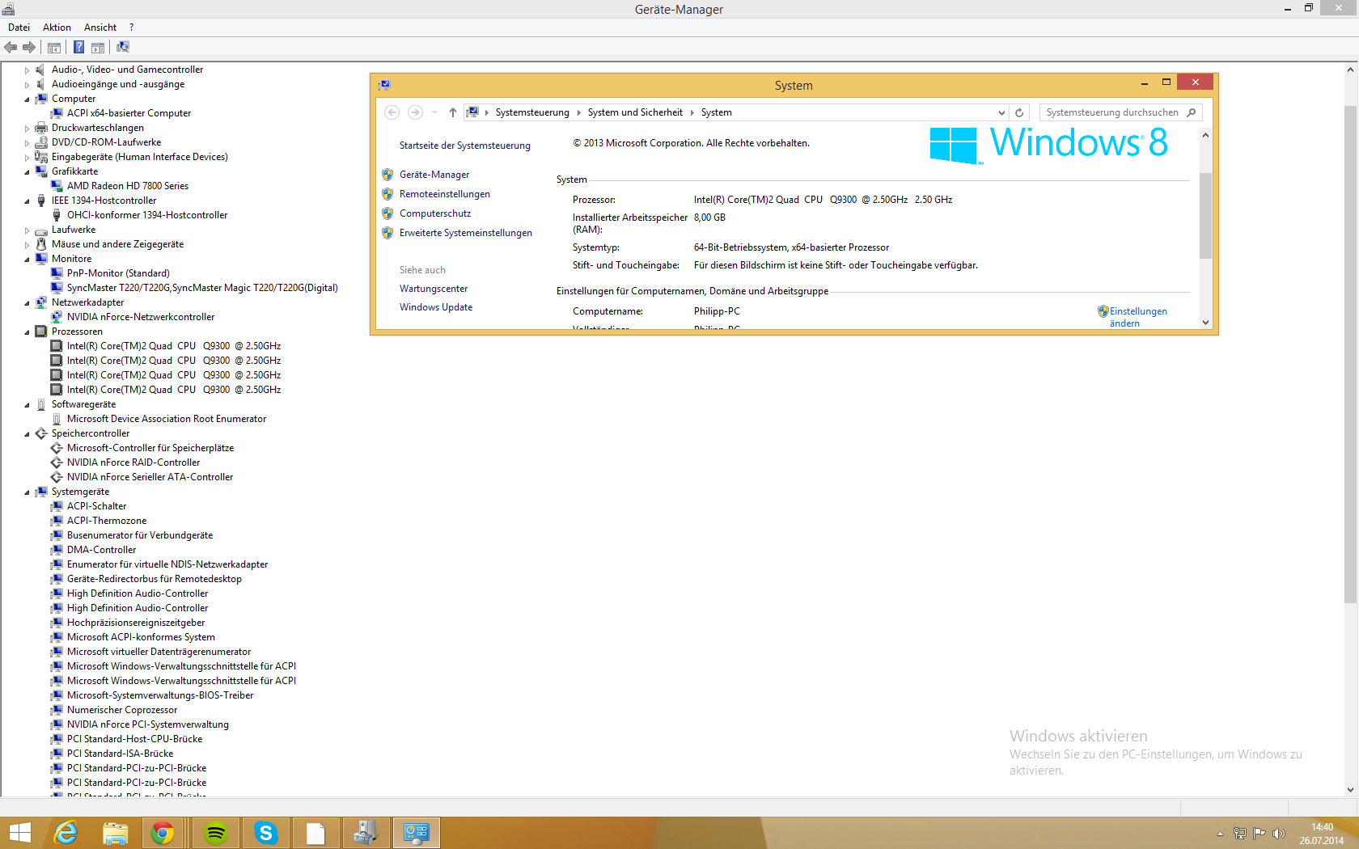Click the scan for hardware changes icon
Viewport: 1359px width, 849px height.
123,47
